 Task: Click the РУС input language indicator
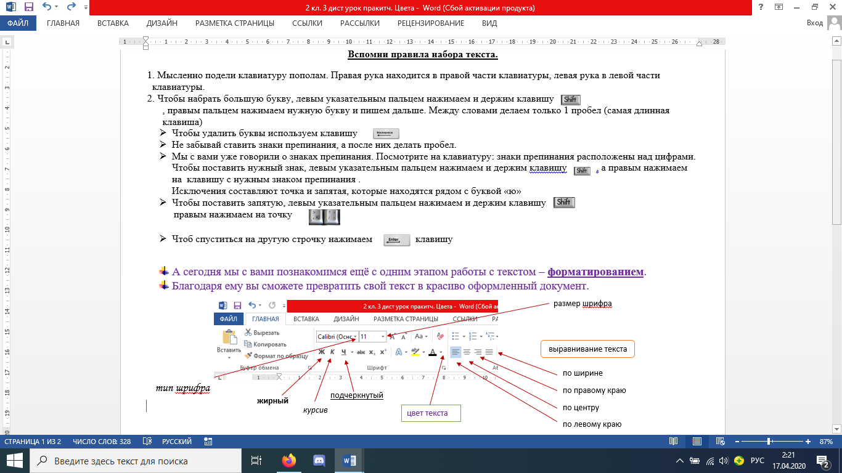(x=758, y=461)
